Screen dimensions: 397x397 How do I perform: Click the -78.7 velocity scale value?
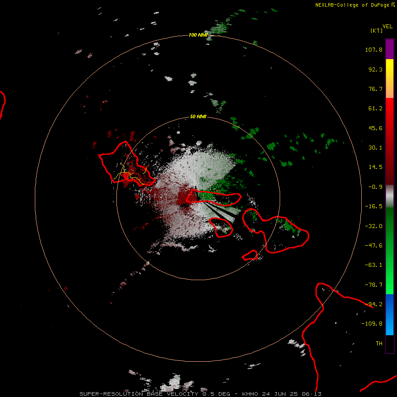point(374,285)
